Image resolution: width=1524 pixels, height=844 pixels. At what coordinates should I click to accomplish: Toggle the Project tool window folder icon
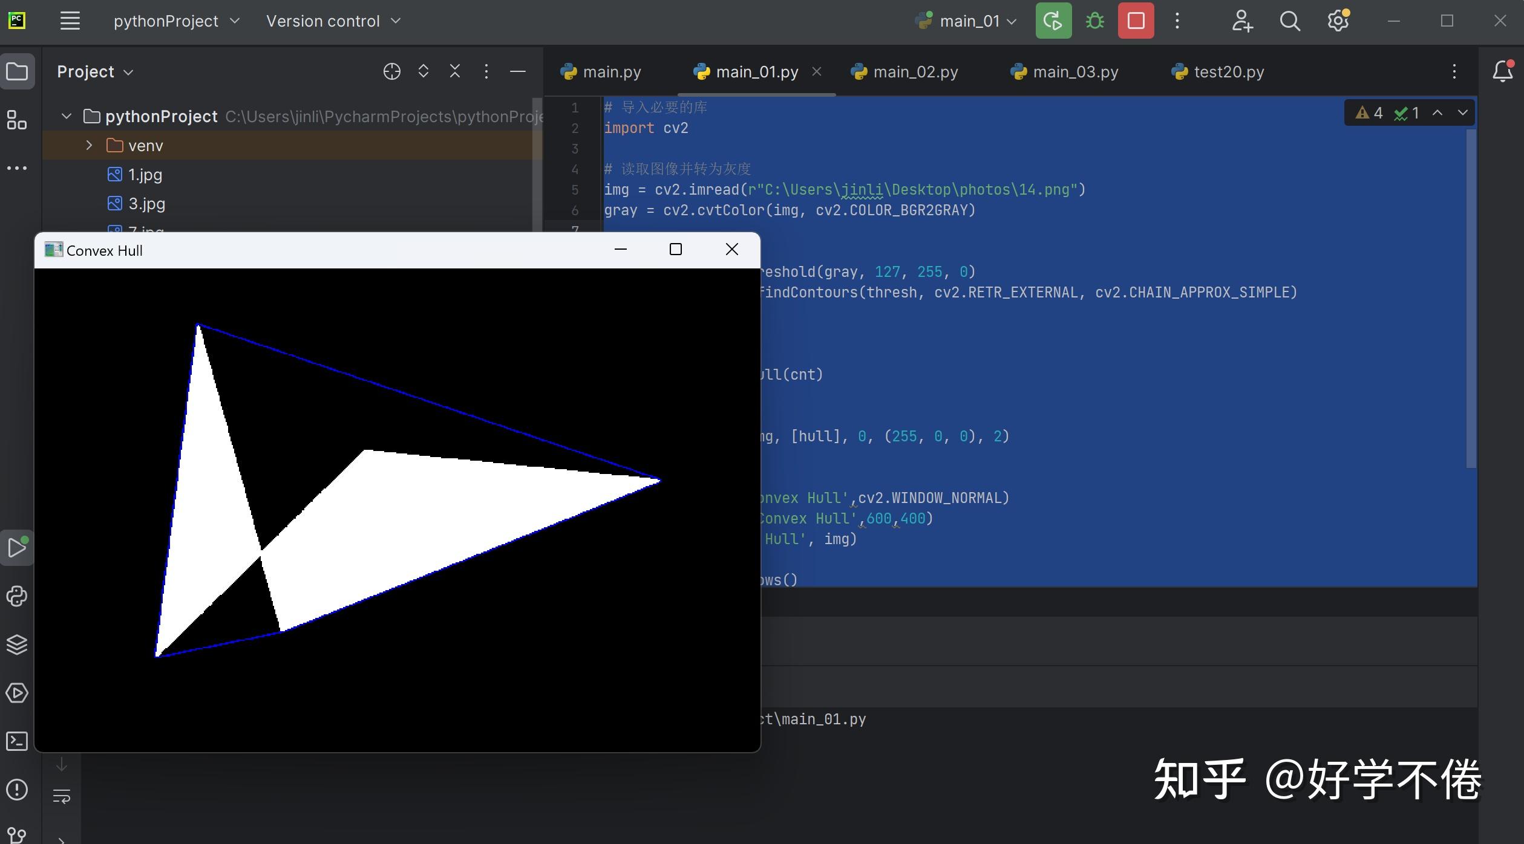click(17, 71)
